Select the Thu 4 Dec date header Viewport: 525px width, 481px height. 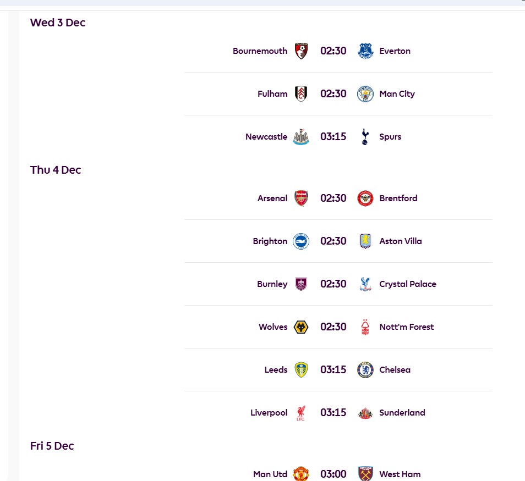point(55,170)
